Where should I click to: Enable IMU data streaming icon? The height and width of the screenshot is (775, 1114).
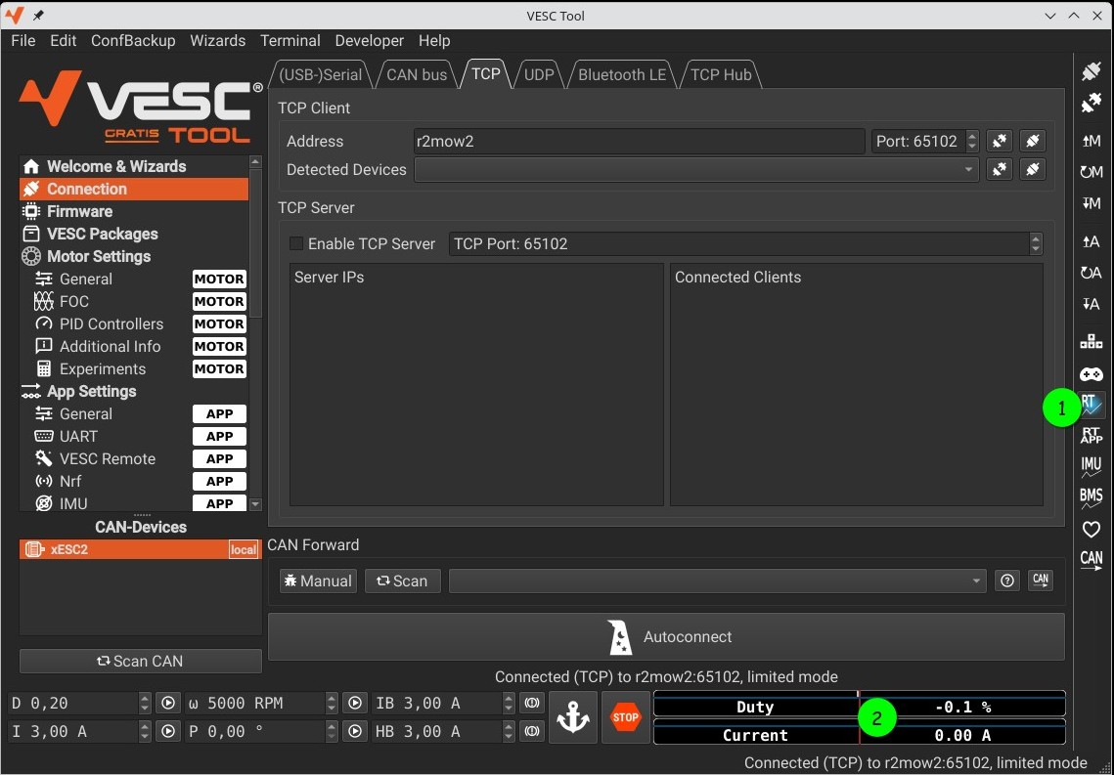1091,467
